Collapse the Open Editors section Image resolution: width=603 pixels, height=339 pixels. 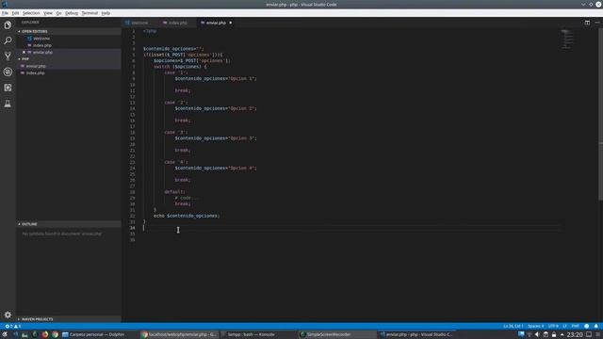pyautogui.click(x=69, y=31)
